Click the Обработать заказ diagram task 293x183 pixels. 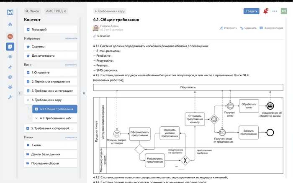[x=249, y=106]
